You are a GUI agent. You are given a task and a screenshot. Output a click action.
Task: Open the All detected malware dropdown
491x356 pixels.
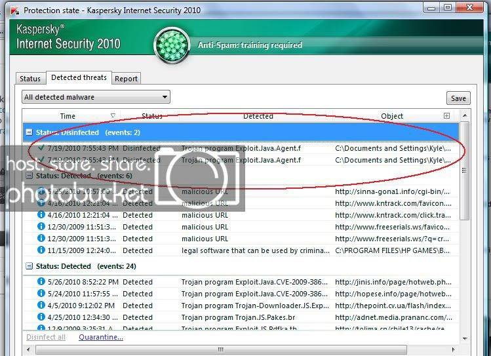(x=96, y=97)
